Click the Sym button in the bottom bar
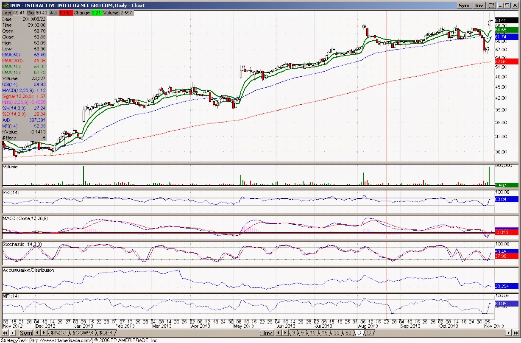The height and width of the screenshot is (343, 521). [26, 333]
